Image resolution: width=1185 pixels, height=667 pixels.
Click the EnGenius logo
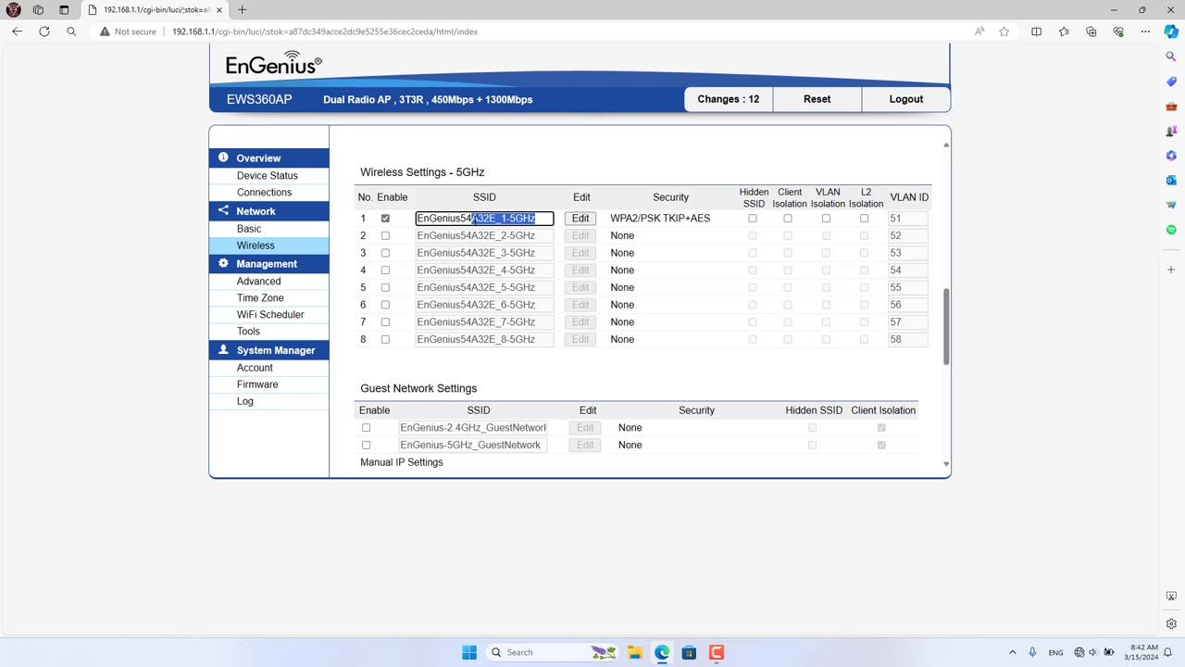coord(273,63)
